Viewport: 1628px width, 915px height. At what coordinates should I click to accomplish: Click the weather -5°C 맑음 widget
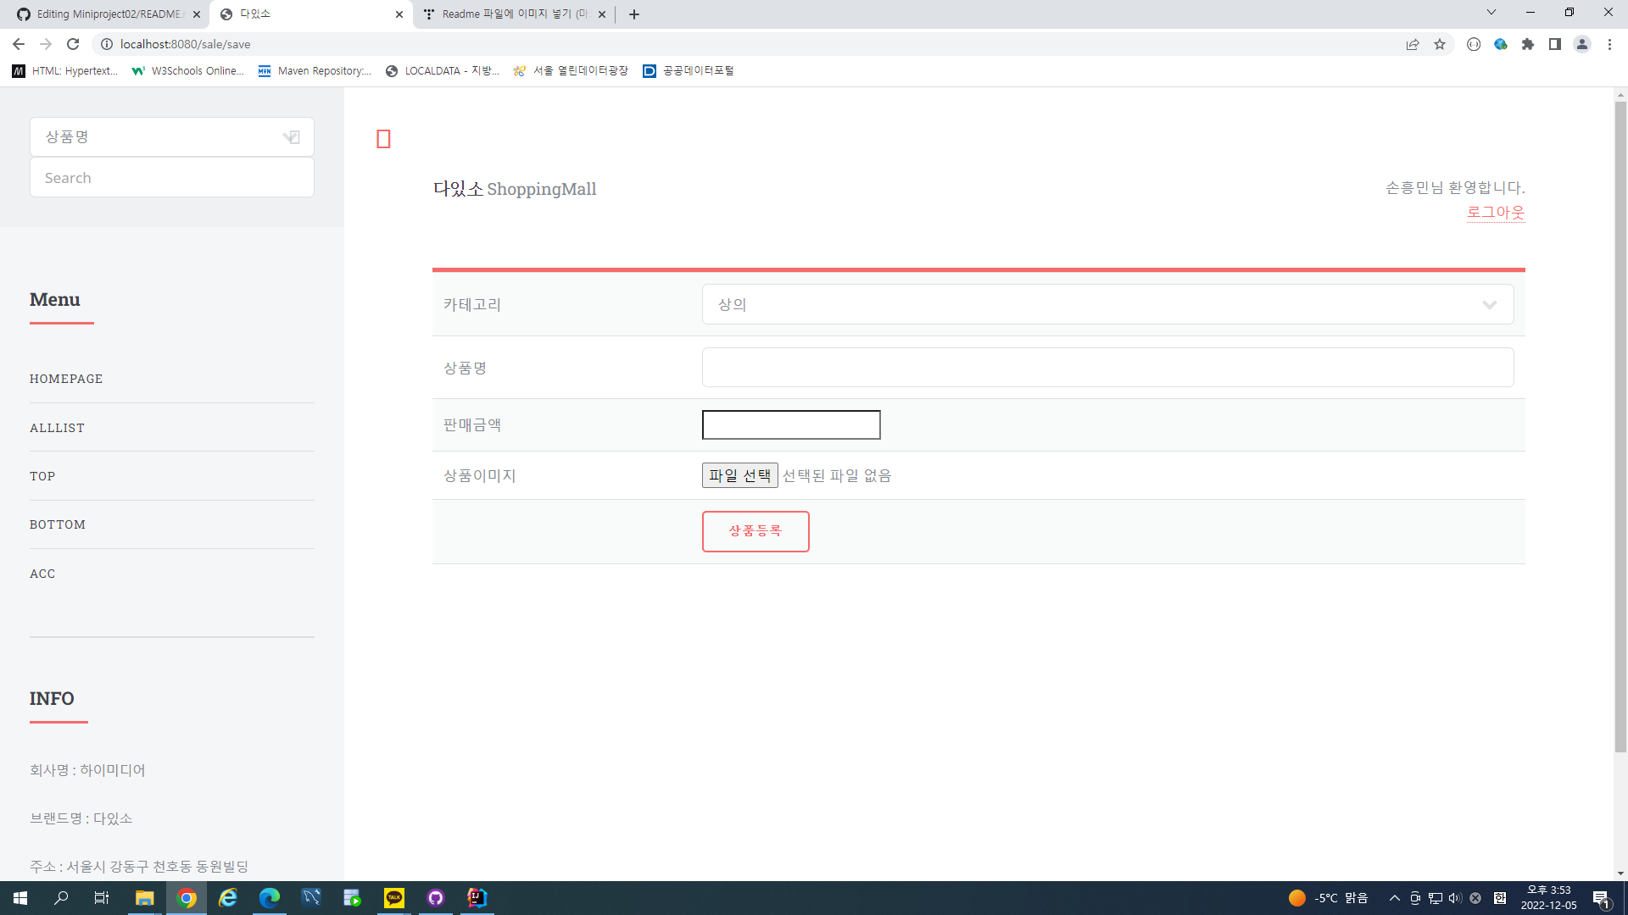[1329, 898]
